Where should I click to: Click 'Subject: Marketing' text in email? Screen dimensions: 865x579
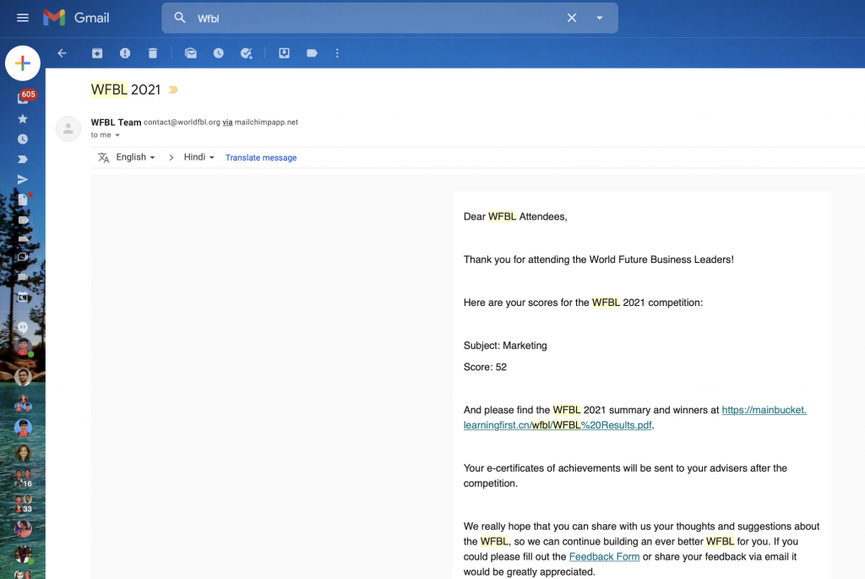pyautogui.click(x=505, y=346)
